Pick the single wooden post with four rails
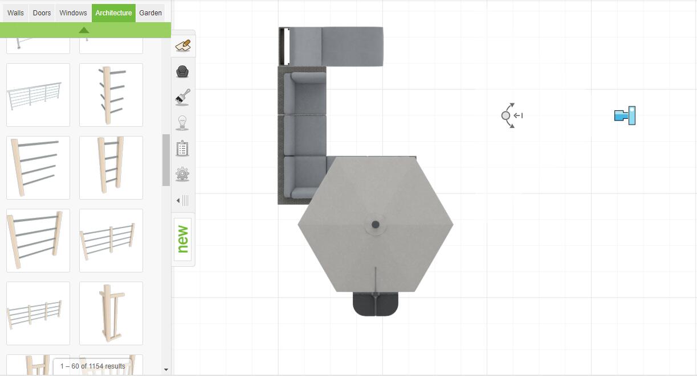This screenshot has width=697, height=376. pos(38,168)
